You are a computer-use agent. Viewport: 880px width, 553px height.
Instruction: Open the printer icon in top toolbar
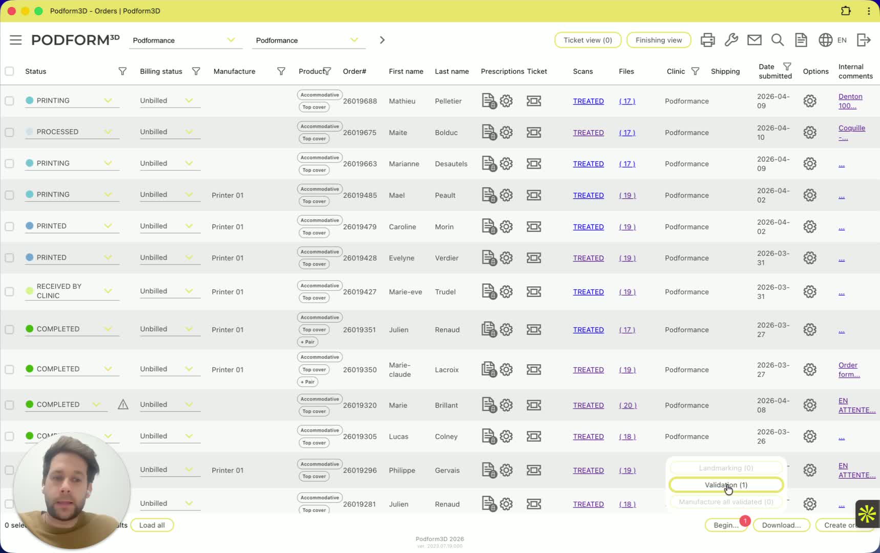point(707,40)
